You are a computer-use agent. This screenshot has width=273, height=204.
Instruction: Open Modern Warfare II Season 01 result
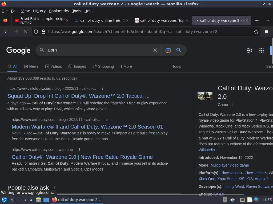click(87, 127)
